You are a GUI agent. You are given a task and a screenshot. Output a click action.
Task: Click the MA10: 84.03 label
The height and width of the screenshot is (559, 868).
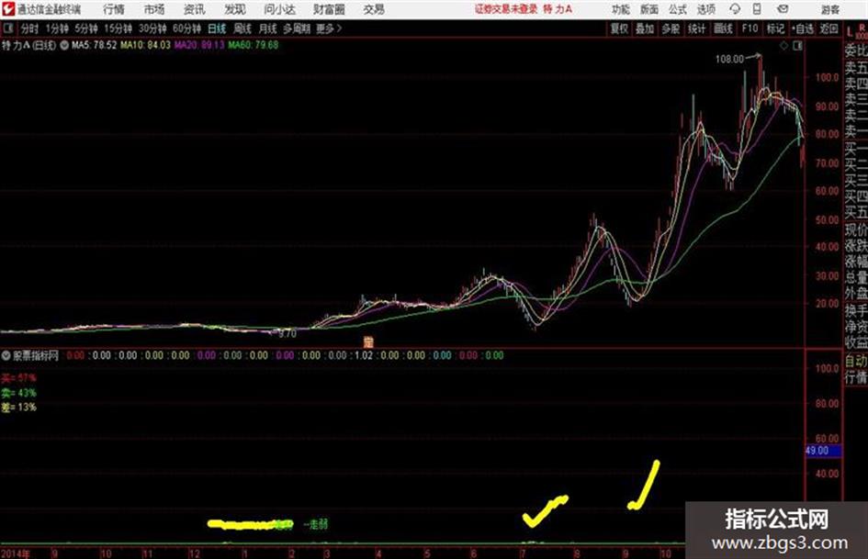click(x=146, y=45)
